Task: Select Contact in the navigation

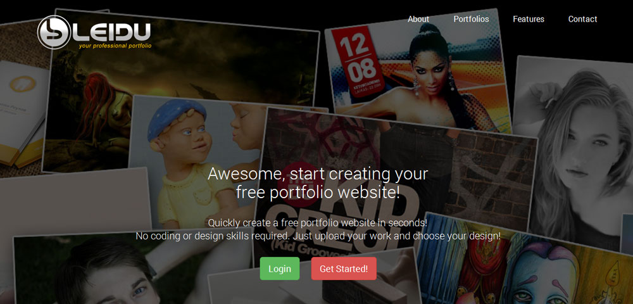Action: pos(582,19)
